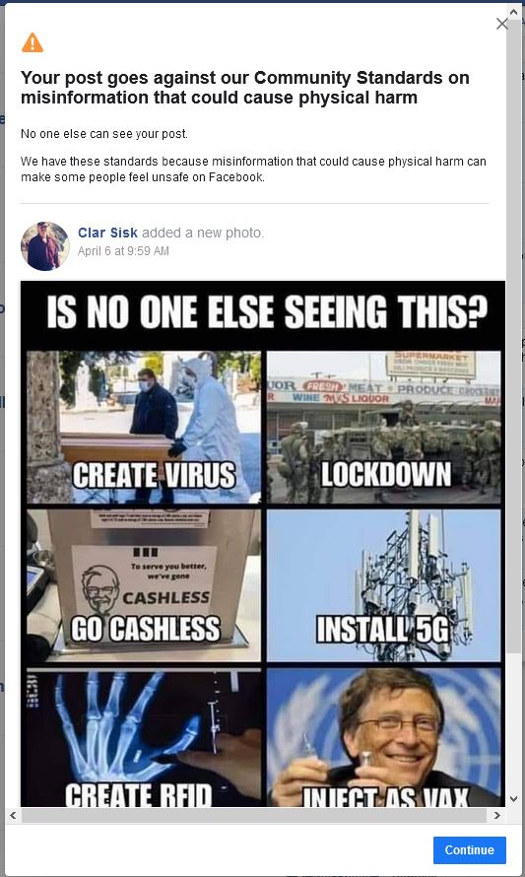Click the CREATE RFID x-ray image
This screenshot has width=525, height=877.
click(x=144, y=737)
